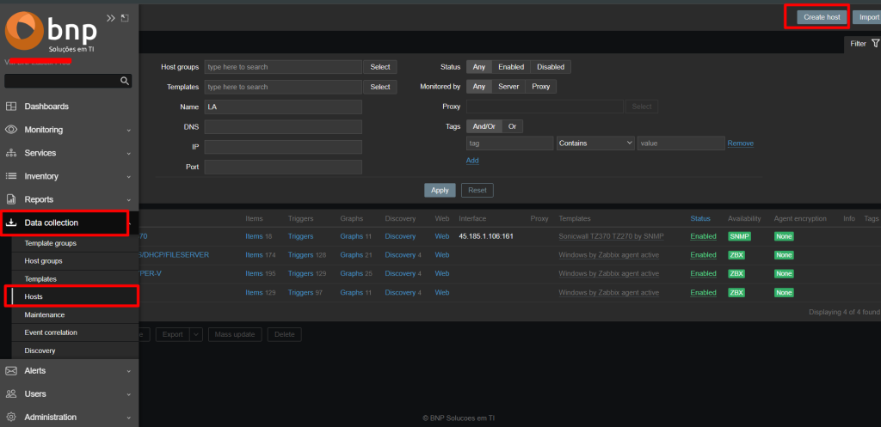Click the Administration gear icon

pyautogui.click(x=11, y=418)
